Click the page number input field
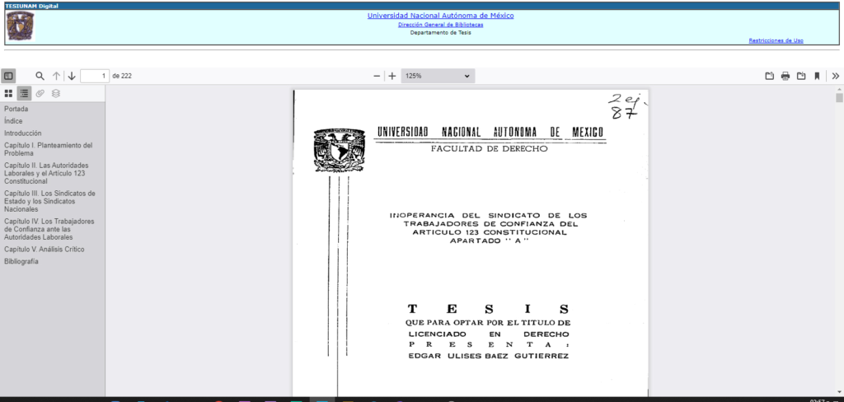This screenshot has height=402, width=844. tap(95, 76)
